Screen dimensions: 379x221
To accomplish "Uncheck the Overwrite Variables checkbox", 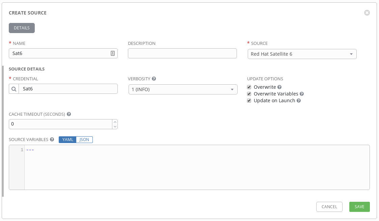I will pyautogui.click(x=249, y=94).
